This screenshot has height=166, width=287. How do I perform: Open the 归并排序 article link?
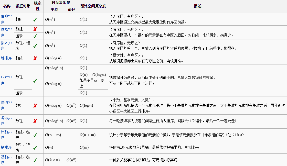(6, 80)
